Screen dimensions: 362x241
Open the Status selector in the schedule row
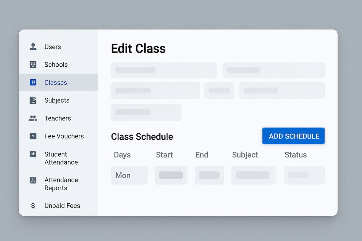(304, 175)
